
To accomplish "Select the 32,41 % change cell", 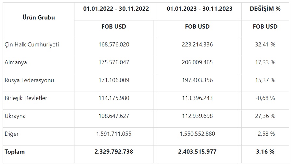I will 265,44.
